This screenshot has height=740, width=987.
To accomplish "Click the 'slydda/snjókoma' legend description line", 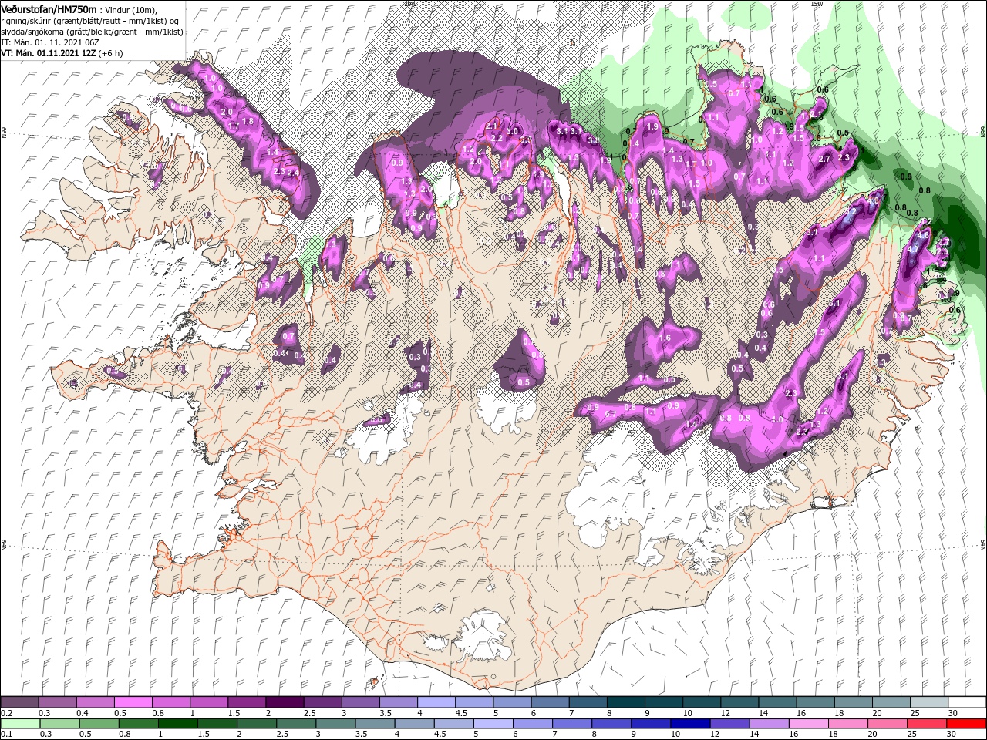I will [x=91, y=31].
